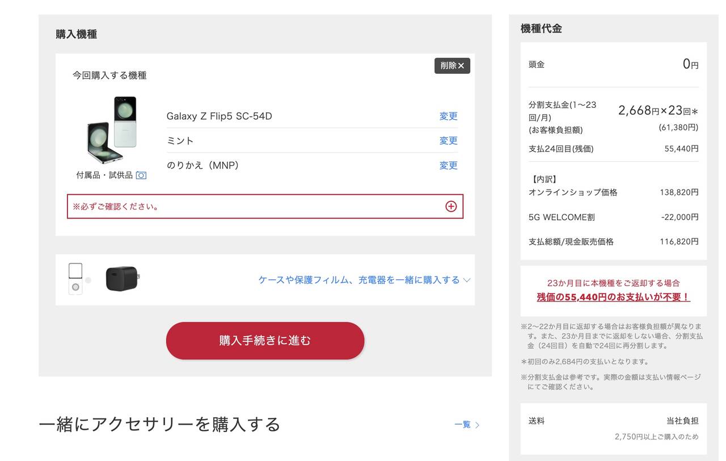Open the 一覧 list link
Screen dimensions: 726x461
coord(462,425)
